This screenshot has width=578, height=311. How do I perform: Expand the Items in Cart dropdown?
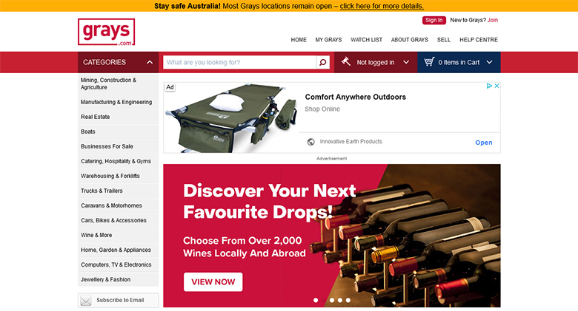[x=489, y=62]
